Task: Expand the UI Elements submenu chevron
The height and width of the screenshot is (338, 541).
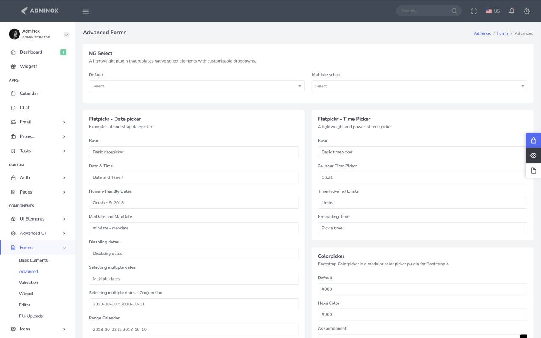Action: (x=64, y=219)
